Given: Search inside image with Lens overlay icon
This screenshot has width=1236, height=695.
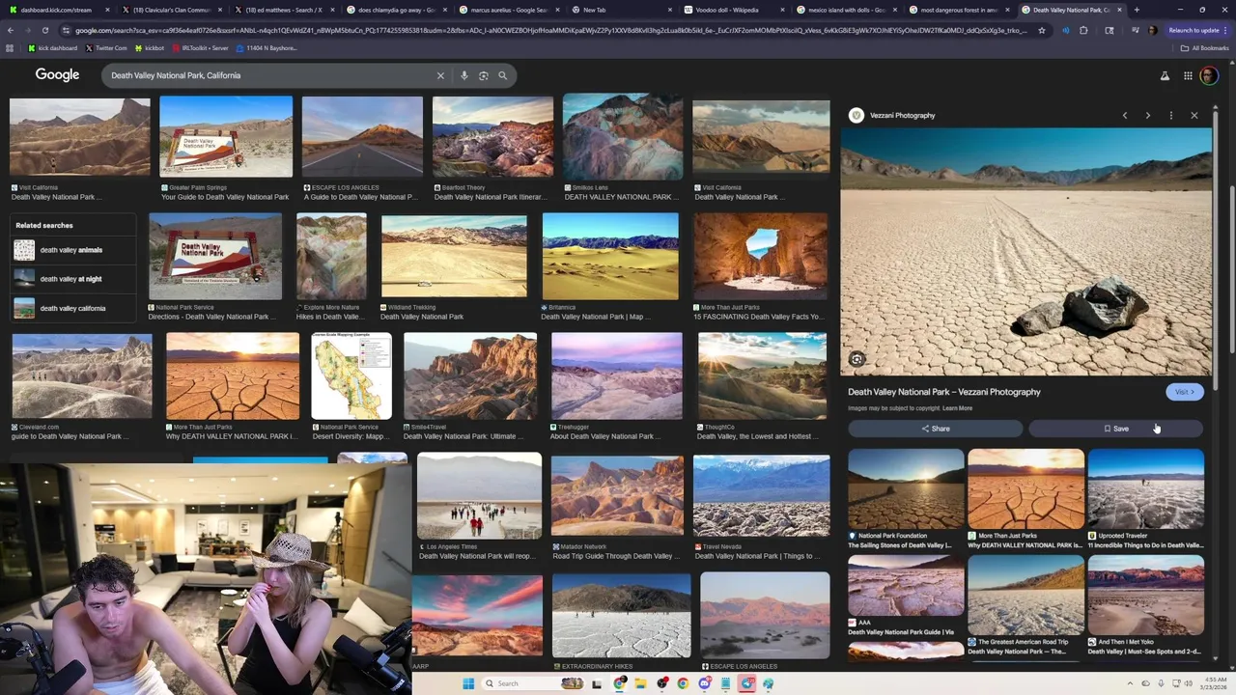Looking at the screenshot, I should 857,359.
